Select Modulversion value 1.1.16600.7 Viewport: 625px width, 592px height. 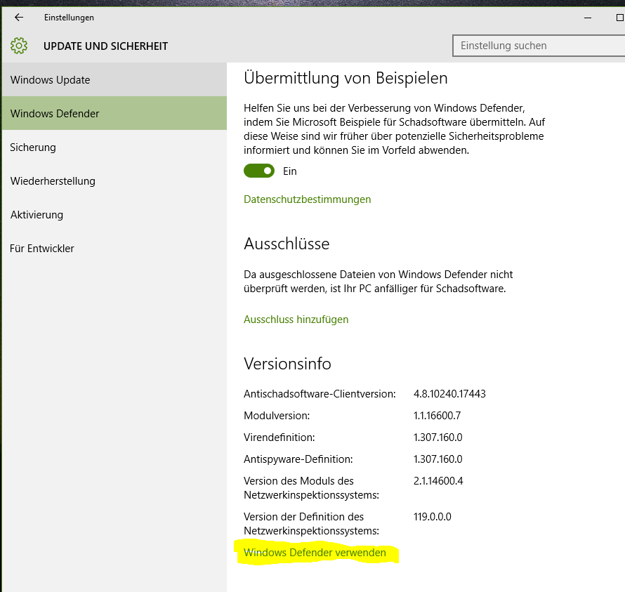click(437, 416)
